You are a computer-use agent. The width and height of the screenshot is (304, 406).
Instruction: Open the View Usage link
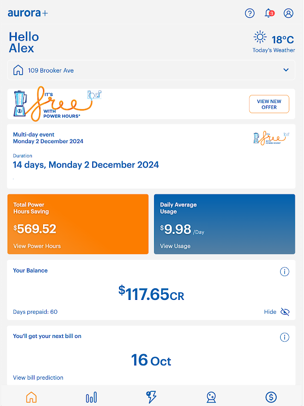[x=175, y=246]
